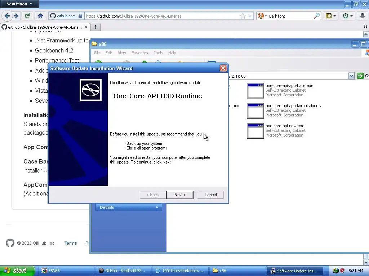The width and height of the screenshot is (369, 276).
Task: Open the search engine selector dropdown
Action: (262, 16)
